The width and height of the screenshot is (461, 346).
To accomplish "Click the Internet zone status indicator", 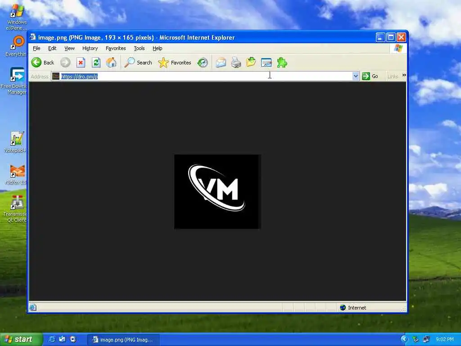I will tap(353, 307).
